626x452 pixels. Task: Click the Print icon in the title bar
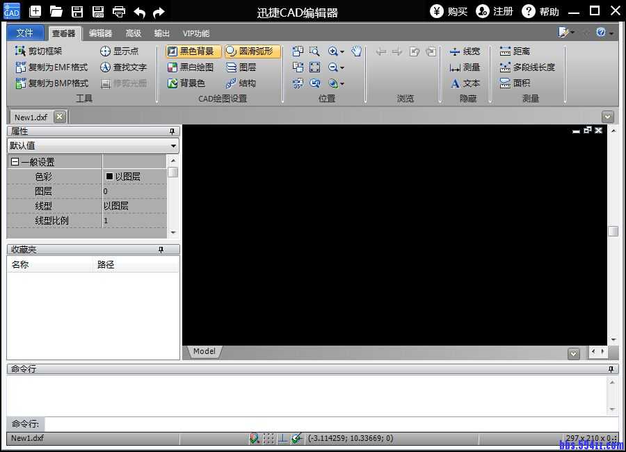click(x=119, y=11)
